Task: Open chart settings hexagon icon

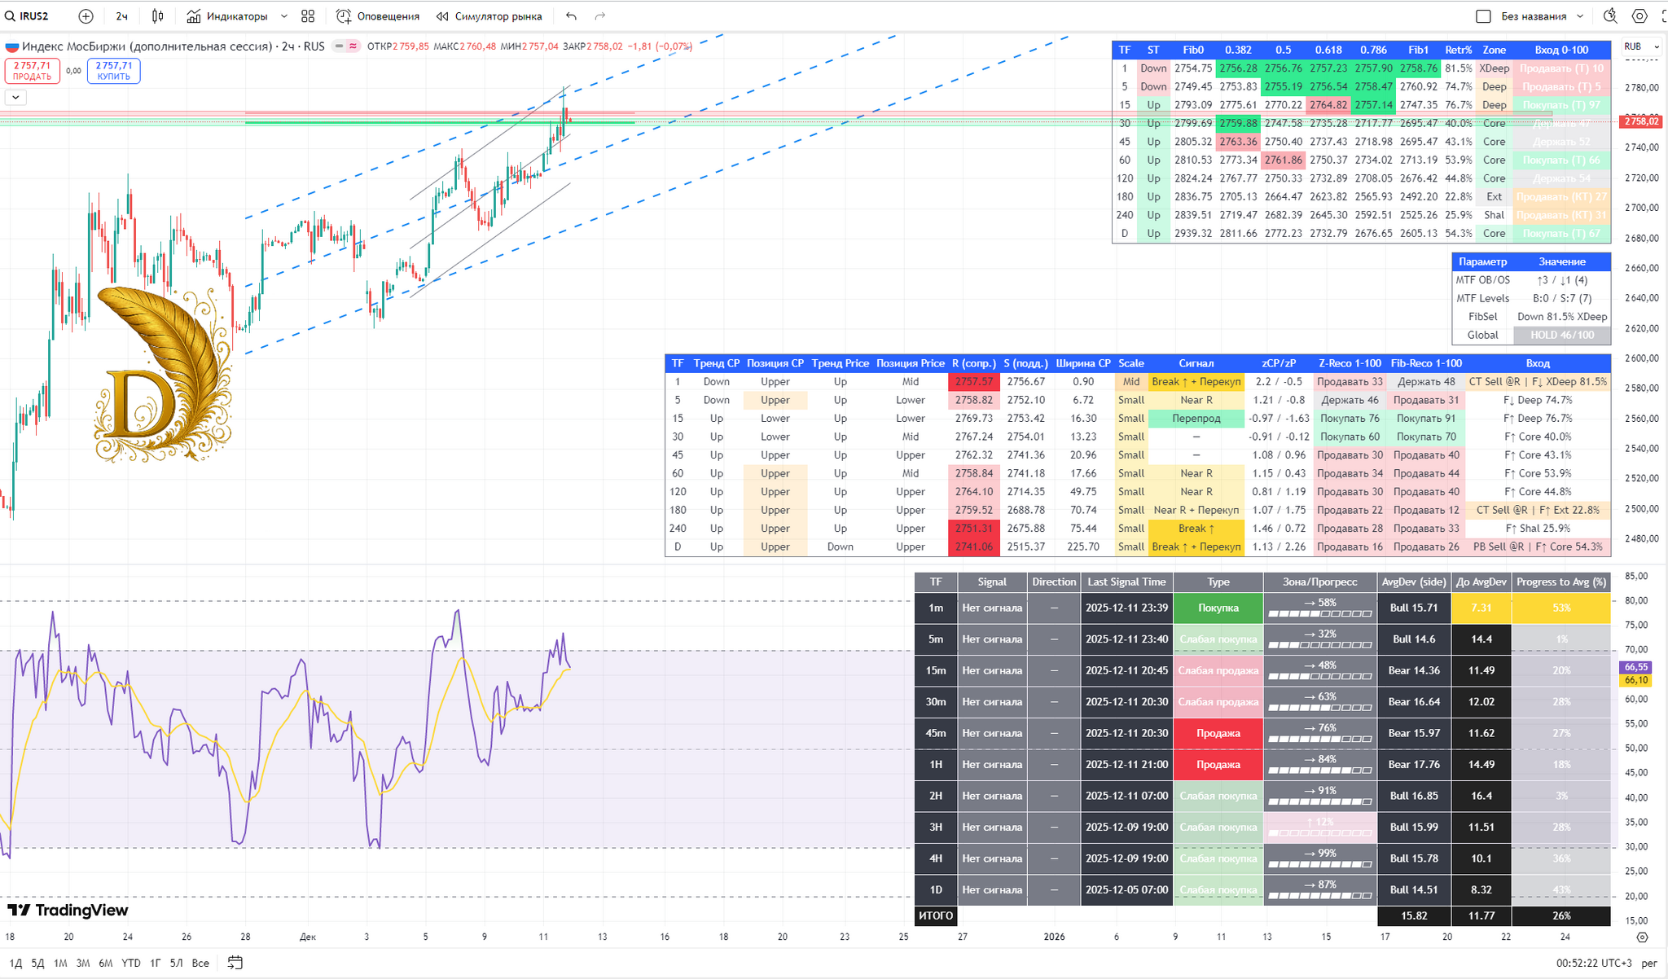Action: pos(1639,16)
